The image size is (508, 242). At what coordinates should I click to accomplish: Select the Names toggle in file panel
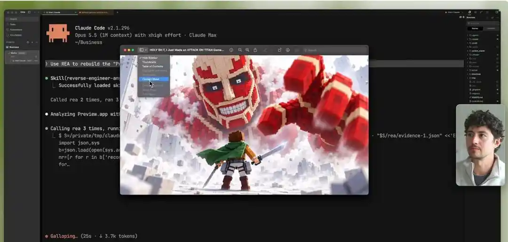[475, 29]
